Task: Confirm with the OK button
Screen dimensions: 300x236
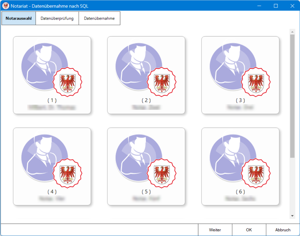Action: (249, 230)
